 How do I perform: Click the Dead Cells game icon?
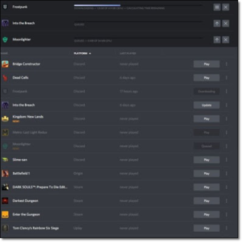5,78
